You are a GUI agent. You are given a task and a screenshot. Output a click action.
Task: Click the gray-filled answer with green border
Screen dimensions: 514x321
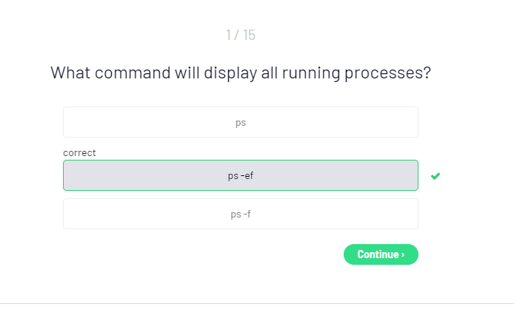click(241, 175)
